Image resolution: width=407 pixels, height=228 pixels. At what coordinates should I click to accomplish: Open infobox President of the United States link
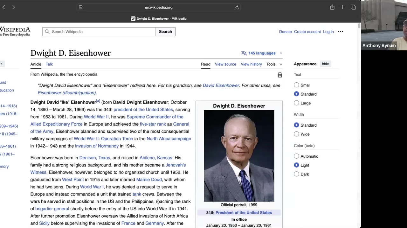click(x=244, y=212)
